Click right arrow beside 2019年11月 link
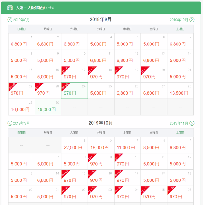203x205 pixels. click(x=192, y=123)
